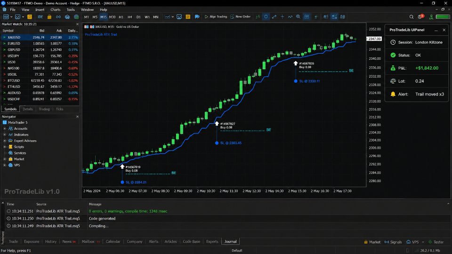Open the notification icon with red badge
The width and height of the screenshot is (452, 254).
coord(420,16)
